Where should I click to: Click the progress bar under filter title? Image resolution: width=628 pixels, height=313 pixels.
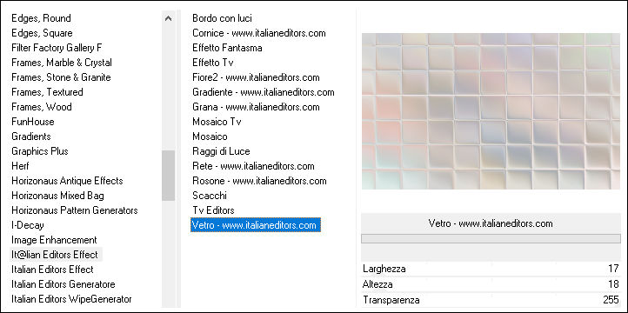[x=491, y=238]
